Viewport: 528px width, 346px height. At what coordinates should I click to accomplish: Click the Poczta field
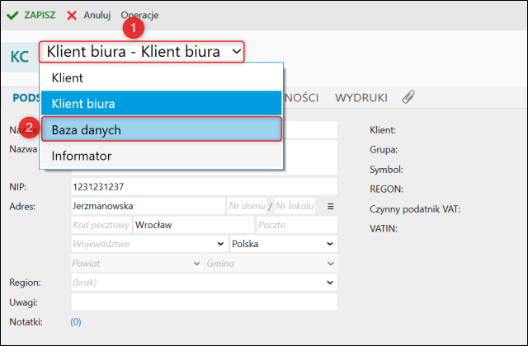[x=297, y=225]
